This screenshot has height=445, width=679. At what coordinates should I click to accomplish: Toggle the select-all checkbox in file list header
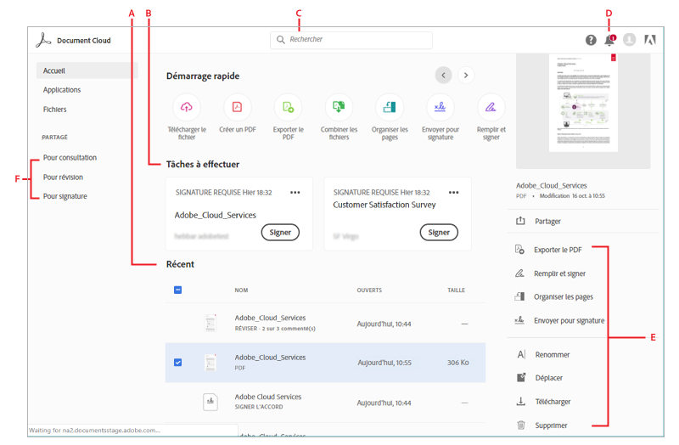pyautogui.click(x=177, y=290)
